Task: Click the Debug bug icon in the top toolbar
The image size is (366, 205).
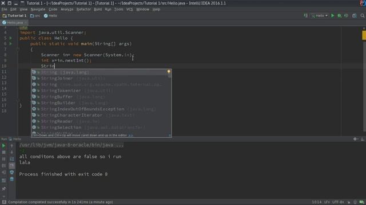Action: coord(339,15)
